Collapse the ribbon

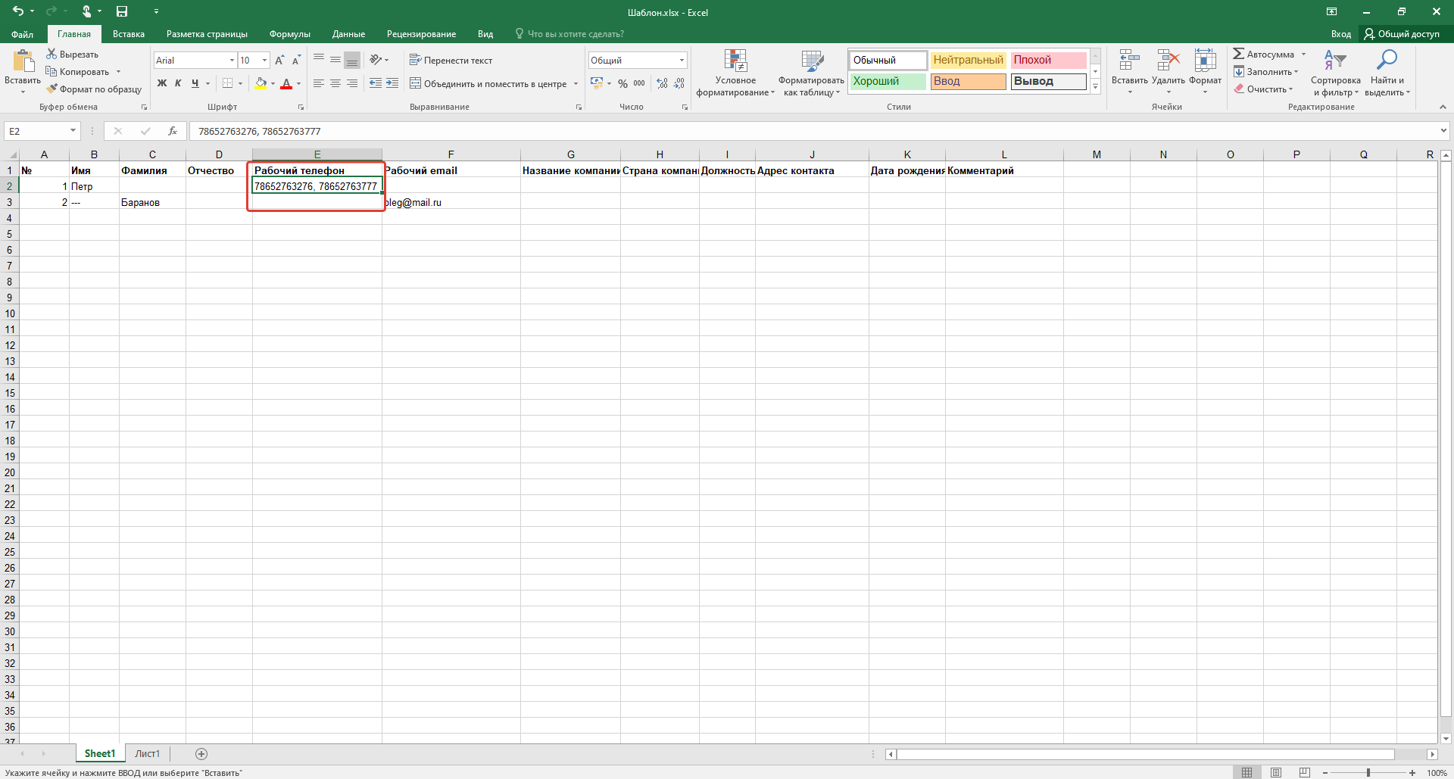point(1443,107)
